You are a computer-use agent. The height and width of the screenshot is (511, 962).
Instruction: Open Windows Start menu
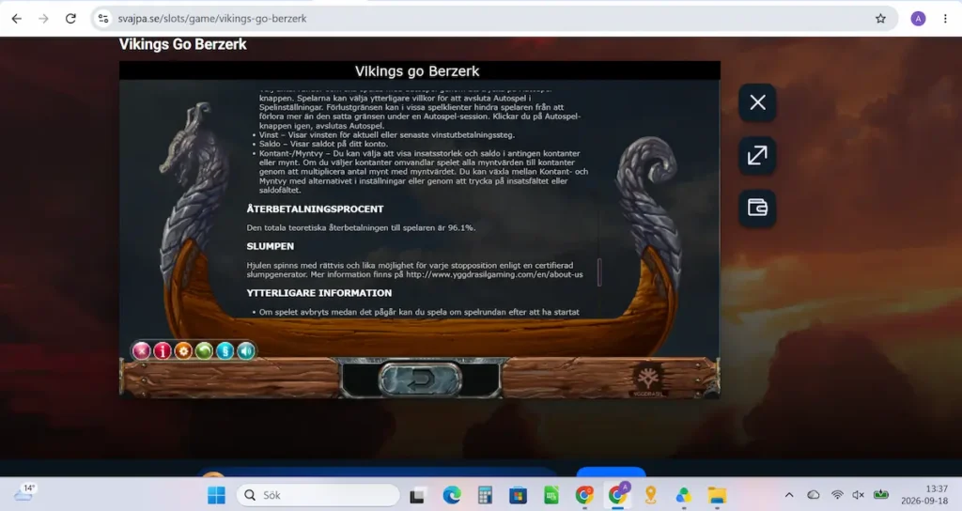[216, 495]
